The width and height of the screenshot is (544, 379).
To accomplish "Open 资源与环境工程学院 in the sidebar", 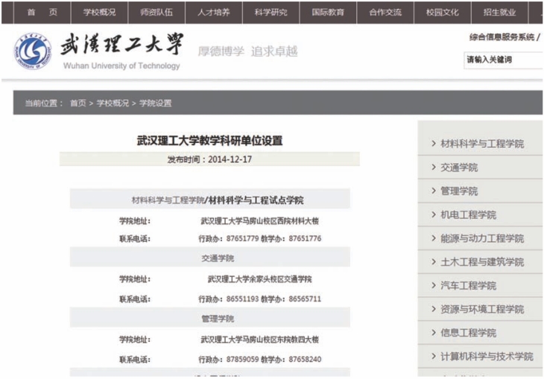I will point(482,309).
